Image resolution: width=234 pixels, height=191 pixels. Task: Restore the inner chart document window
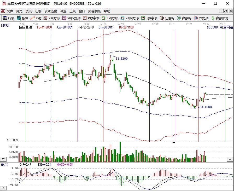[x=225, y=11]
